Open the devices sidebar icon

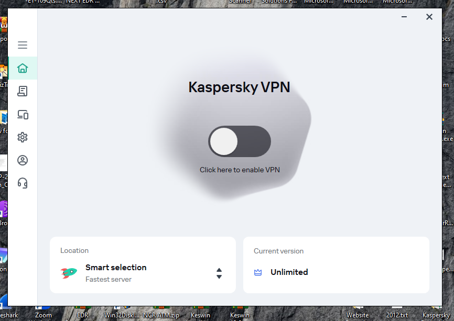[23, 114]
